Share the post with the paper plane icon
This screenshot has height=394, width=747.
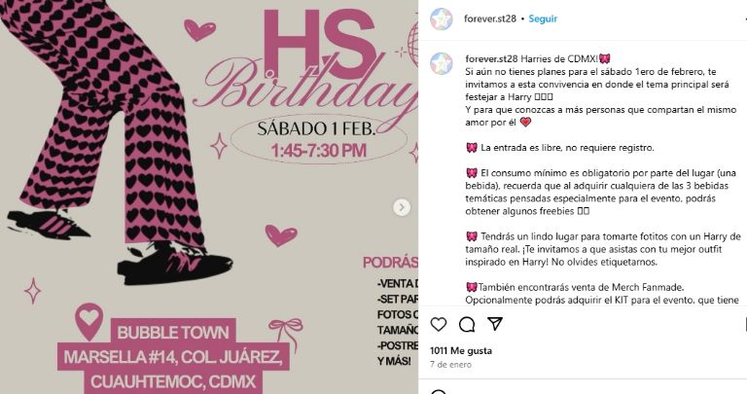pos(495,324)
